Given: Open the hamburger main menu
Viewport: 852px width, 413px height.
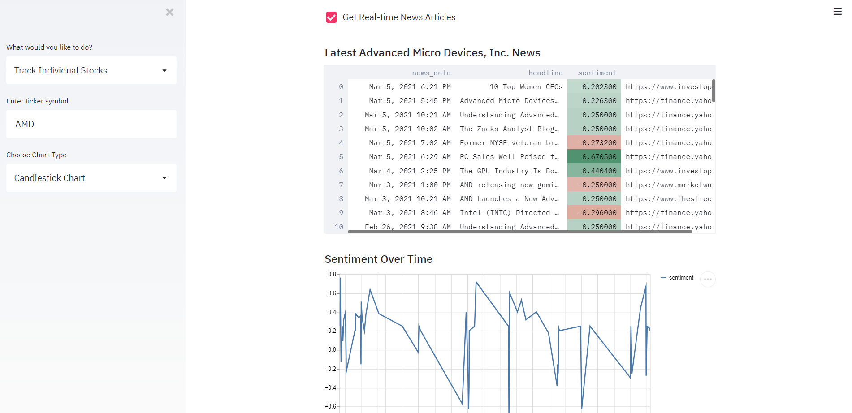Looking at the screenshot, I should (837, 11).
